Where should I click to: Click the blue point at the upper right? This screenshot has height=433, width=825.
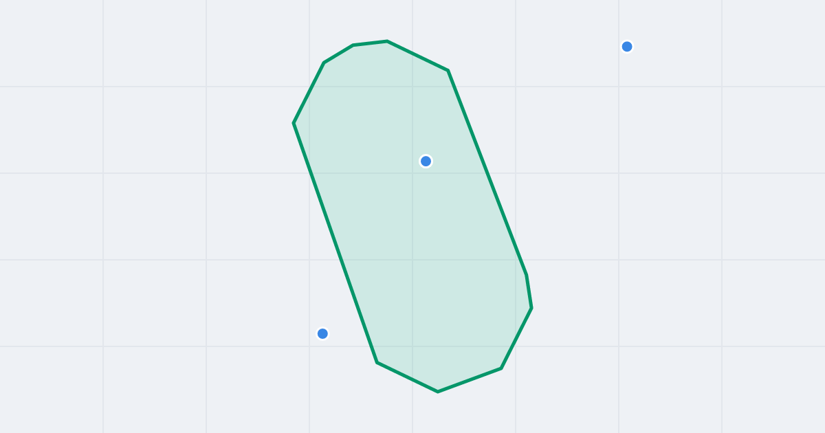click(627, 47)
